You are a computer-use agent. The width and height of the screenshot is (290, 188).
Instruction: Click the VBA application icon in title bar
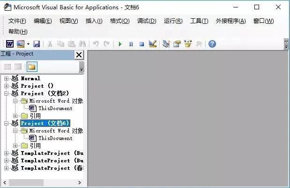7,7
